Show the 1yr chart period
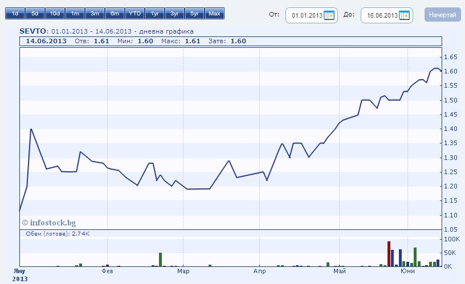 [x=155, y=14]
